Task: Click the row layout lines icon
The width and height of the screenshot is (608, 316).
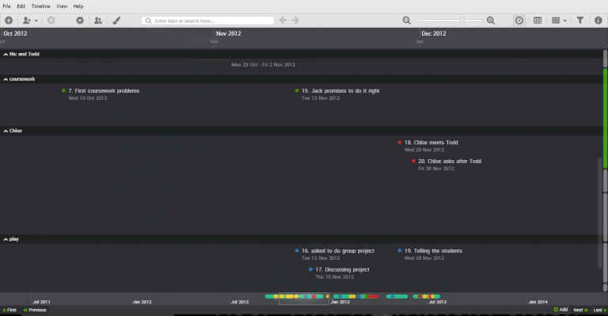Action: pyautogui.click(x=556, y=21)
